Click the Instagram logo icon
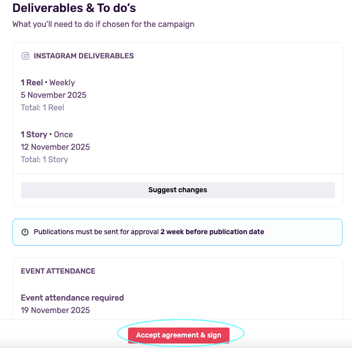Image resolution: width=352 pixels, height=348 pixels. 25,56
